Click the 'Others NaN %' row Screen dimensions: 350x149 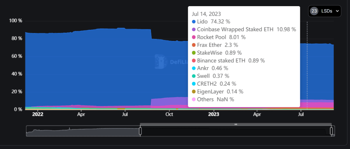pos(213,99)
